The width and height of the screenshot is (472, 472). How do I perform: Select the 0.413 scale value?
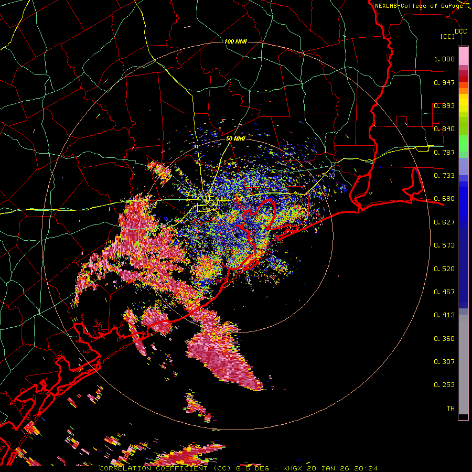click(x=444, y=315)
